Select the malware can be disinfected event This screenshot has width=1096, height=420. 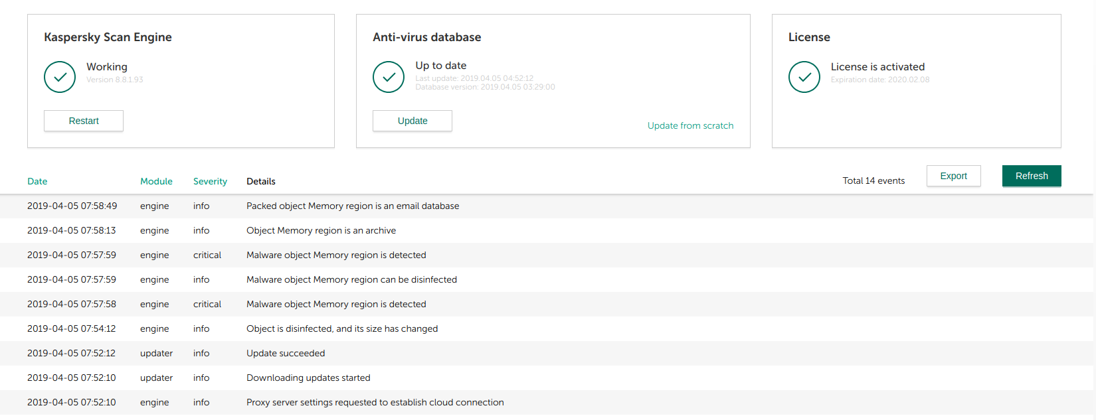coord(351,280)
